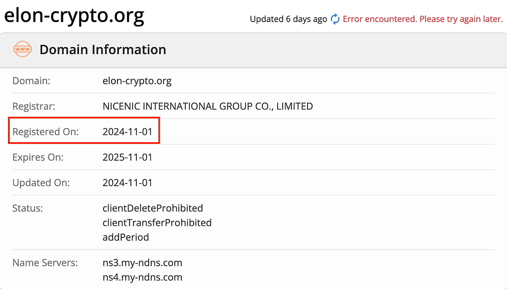
Task: Click the blue refresh icon
Action: coord(335,19)
